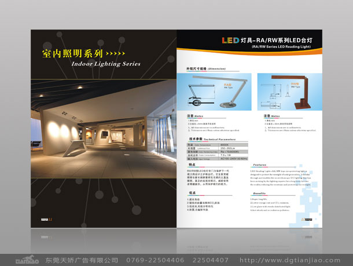Click the English Features description paragraph
Image resolution: width=353 pixels, height=266 pixels.
tap(281, 178)
